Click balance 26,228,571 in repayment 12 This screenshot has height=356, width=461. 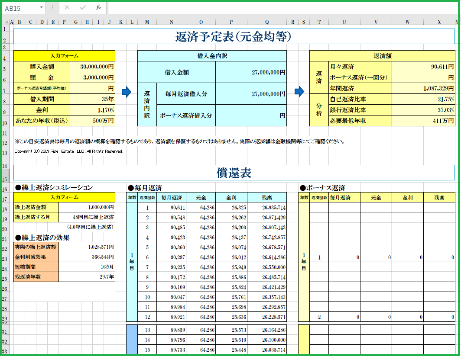267,317
